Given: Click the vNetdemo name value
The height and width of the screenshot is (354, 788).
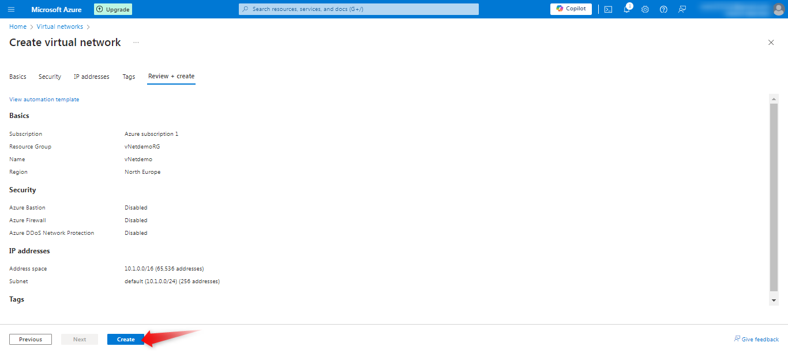Looking at the screenshot, I should (x=138, y=159).
